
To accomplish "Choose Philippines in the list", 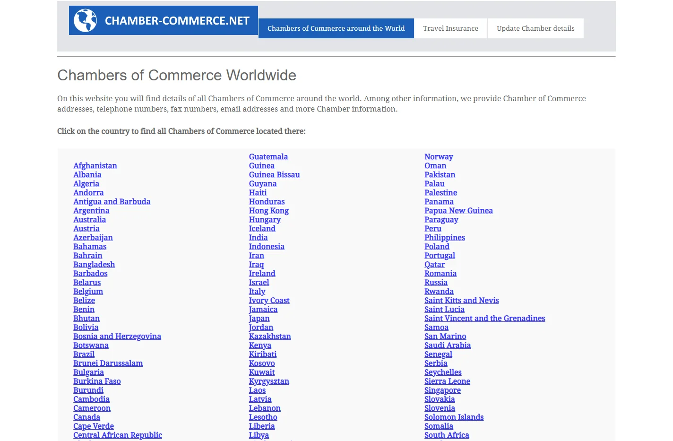I will 444,237.
